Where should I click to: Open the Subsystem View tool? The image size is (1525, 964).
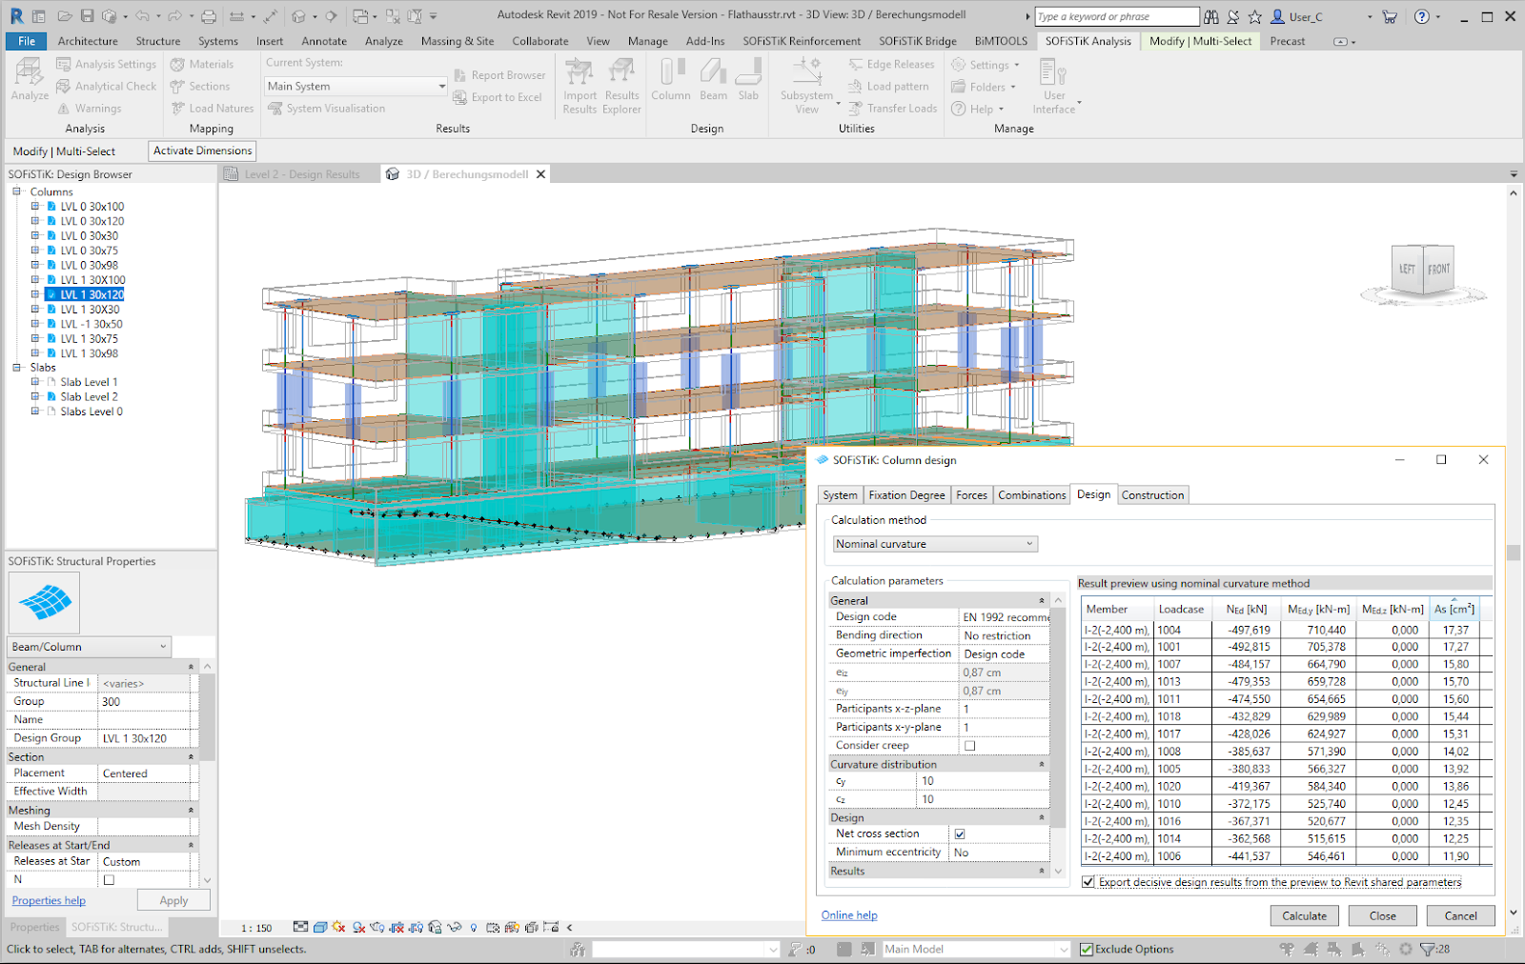coord(806,84)
